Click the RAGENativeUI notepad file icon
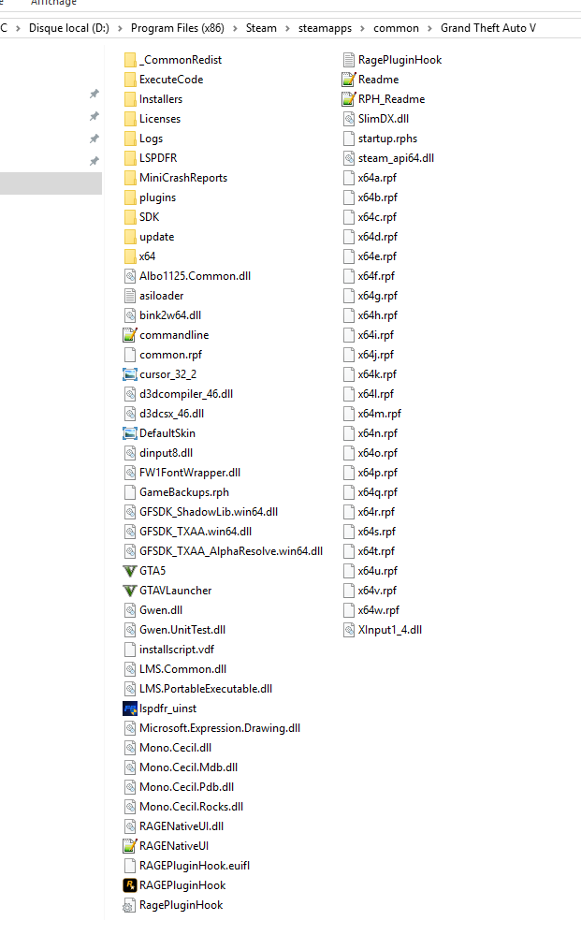Viewport: 581px width, 935px height. [129, 845]
